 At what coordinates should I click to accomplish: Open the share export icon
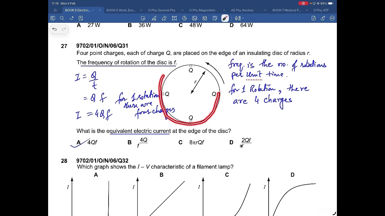click(323, 18)
